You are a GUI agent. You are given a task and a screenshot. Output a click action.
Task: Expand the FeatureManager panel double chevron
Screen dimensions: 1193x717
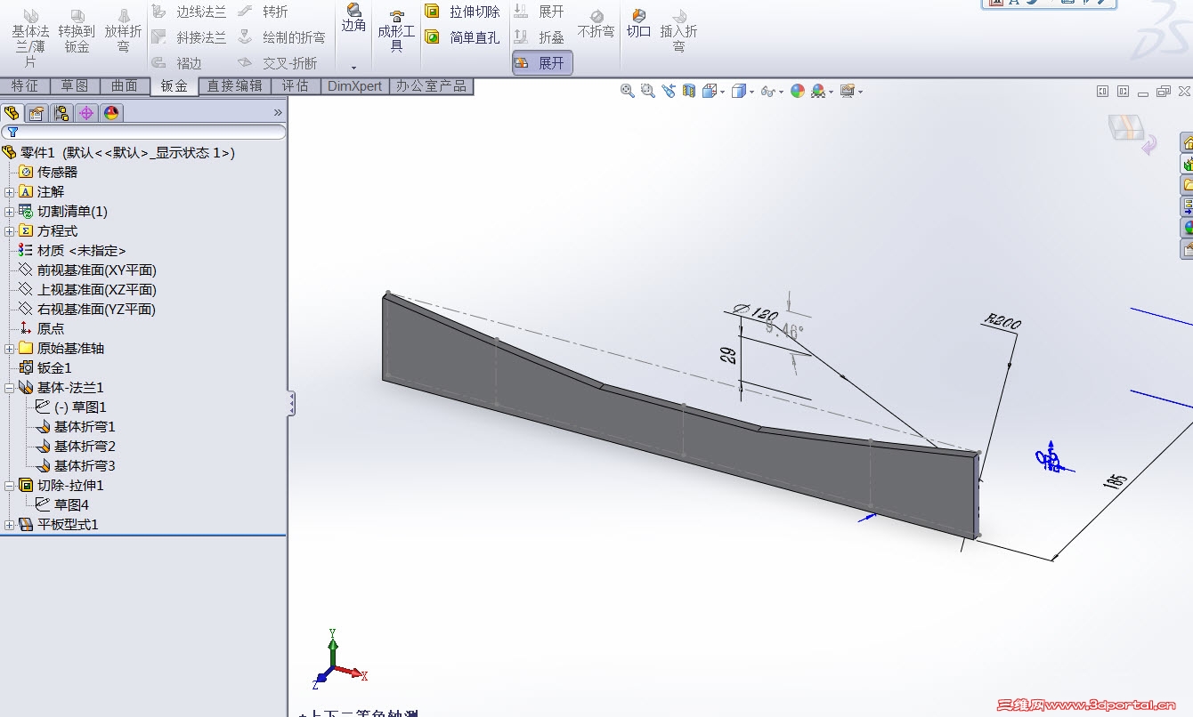[278, 112]
